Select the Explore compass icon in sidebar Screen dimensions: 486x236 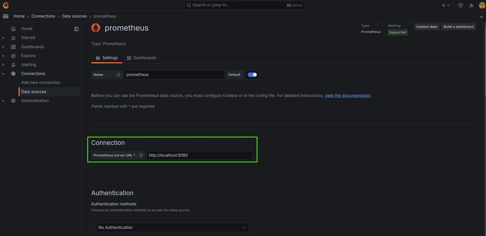[13, 56]
